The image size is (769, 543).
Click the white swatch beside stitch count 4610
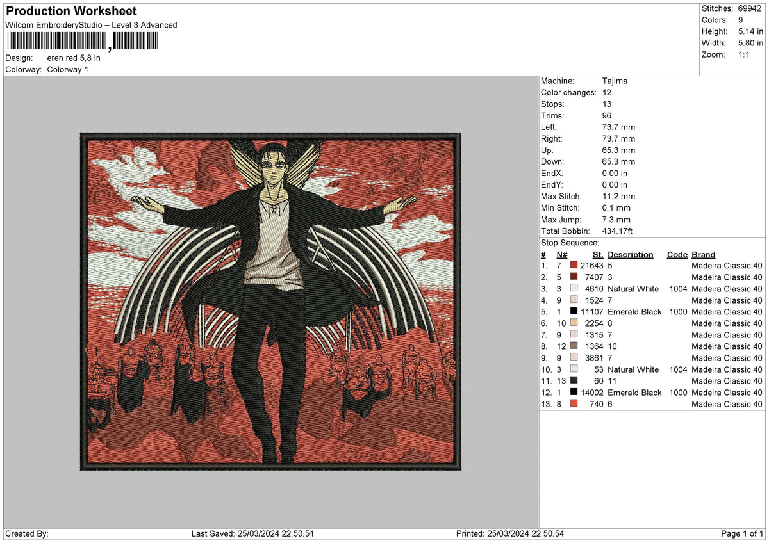click(x=574, y=288)
